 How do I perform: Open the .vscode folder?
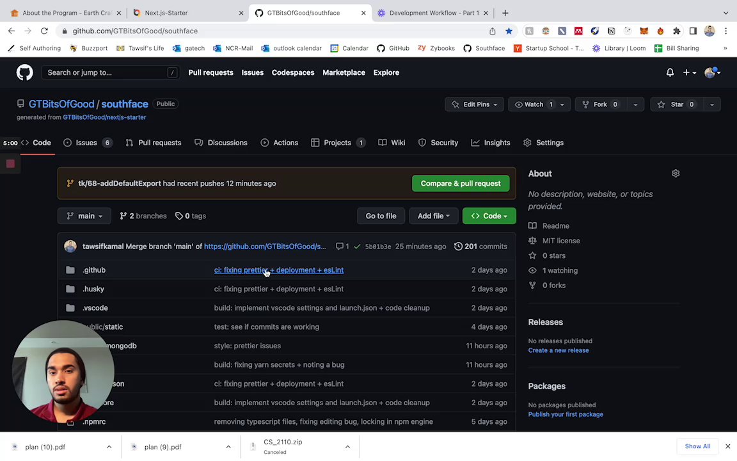click(95, 307)
